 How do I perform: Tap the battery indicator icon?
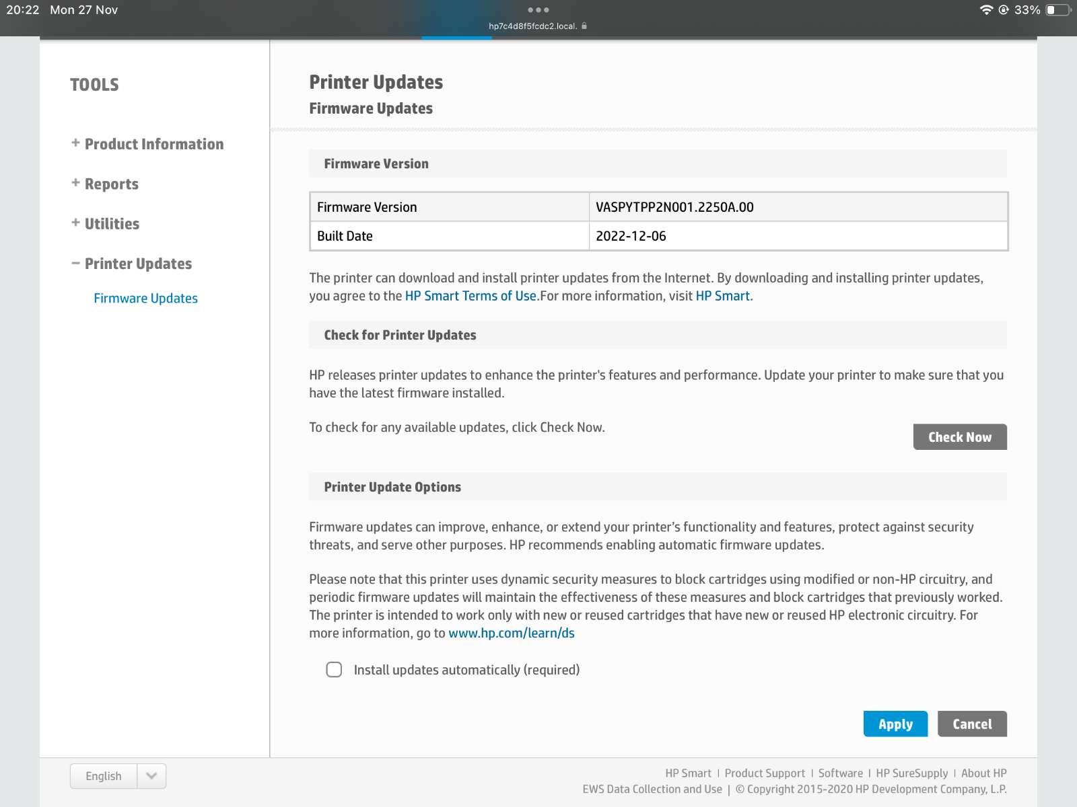click(x=1058, y=10)
